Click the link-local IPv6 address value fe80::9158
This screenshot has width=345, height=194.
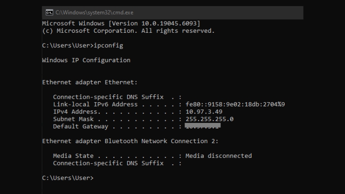click(x=235, y=104)
